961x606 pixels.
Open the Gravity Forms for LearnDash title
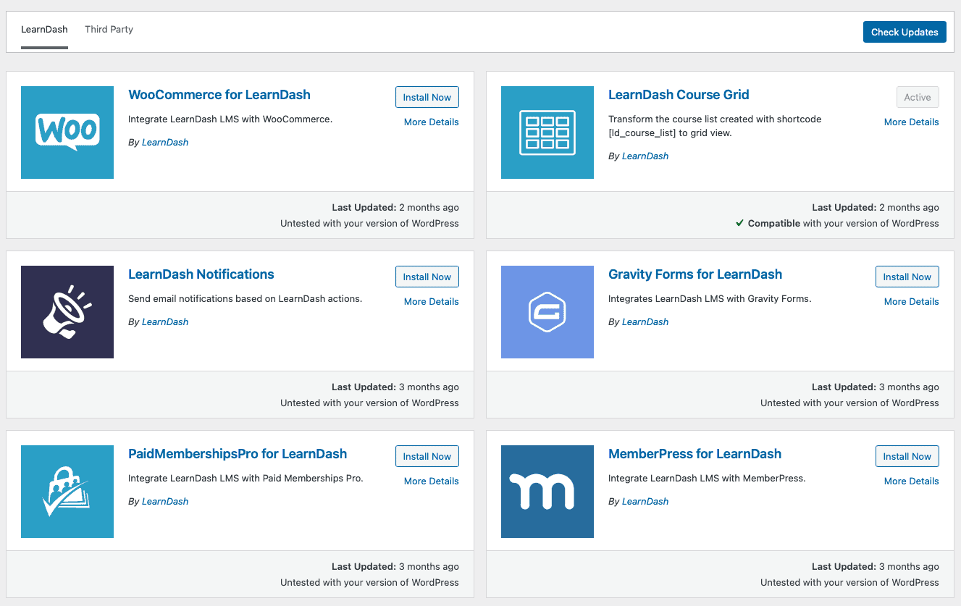click(x=695, y=274)
